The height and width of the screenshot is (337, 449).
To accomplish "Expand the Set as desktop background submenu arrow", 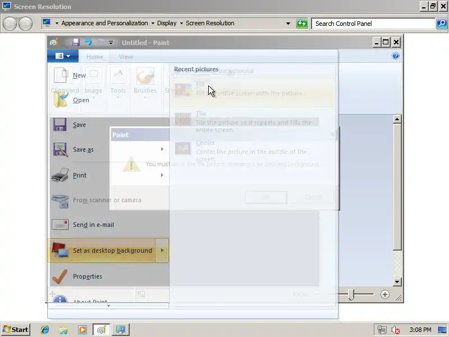I will click(162, 251).
